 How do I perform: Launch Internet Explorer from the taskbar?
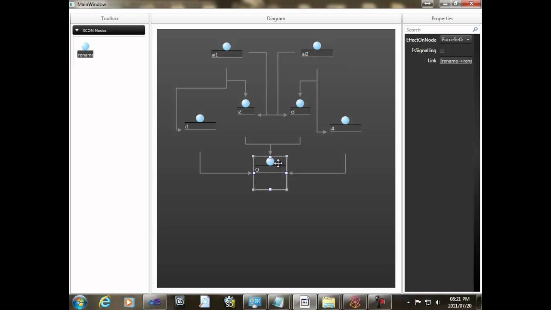coord(104,301)
